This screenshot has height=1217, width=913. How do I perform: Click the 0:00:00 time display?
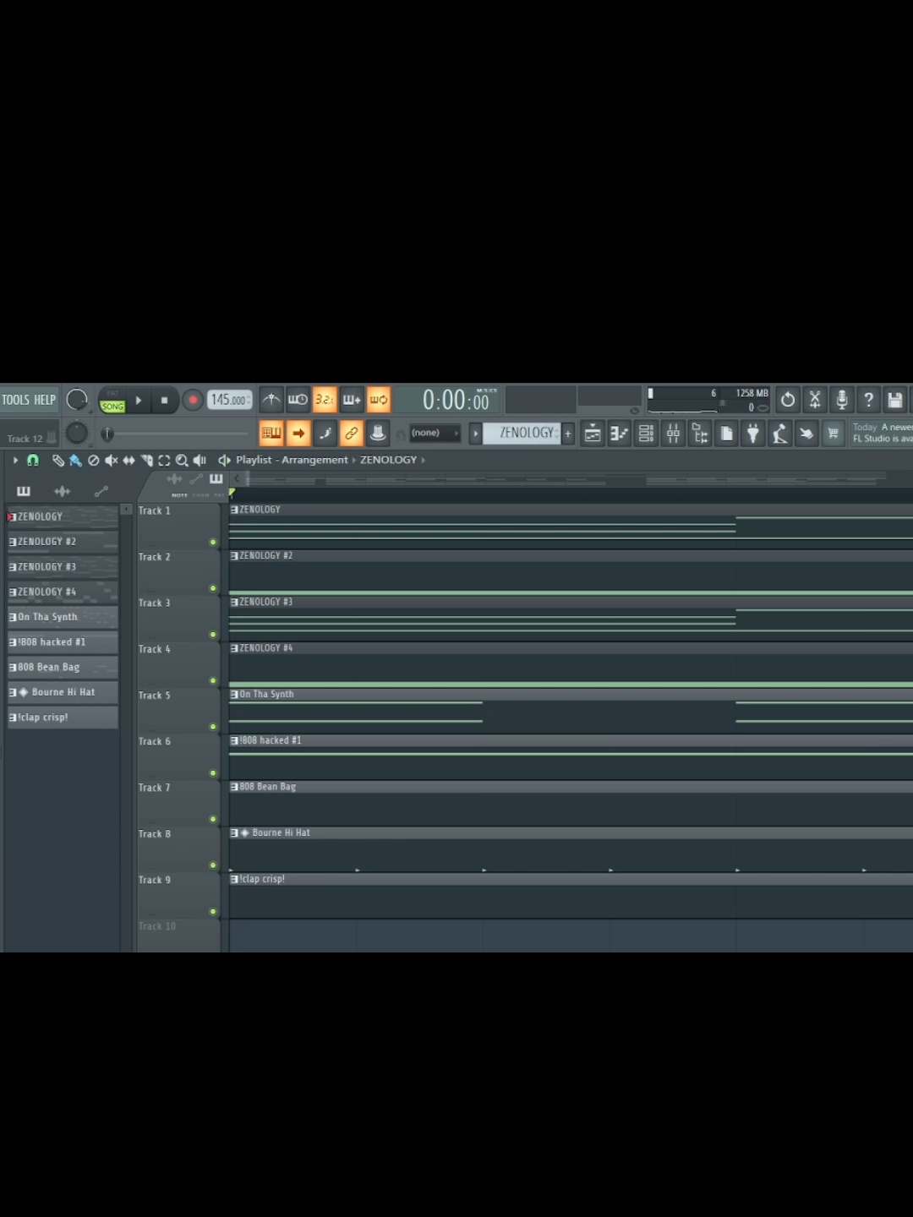[456, 400]
